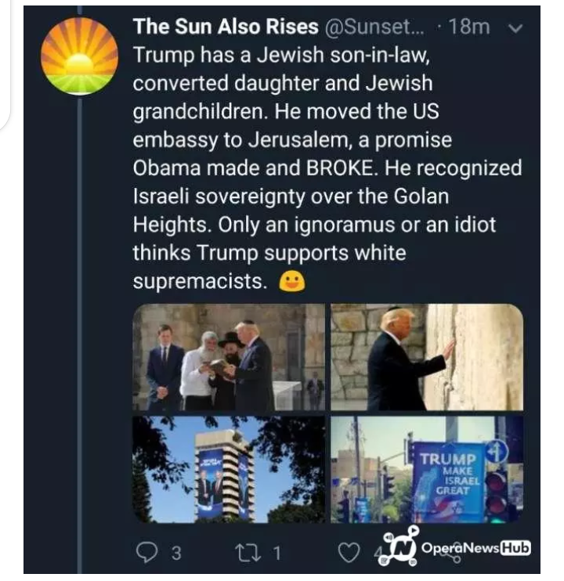The image size is (564, 581).
Task: Click the @Sunset... username handle
Action: point(374,27)
